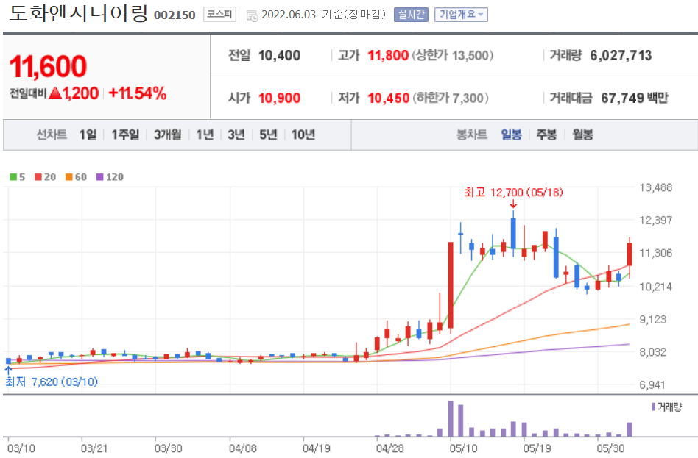Click the 상한가 13,500 text
This screenshot has width=698, height=458.
[x=452, y=56]
